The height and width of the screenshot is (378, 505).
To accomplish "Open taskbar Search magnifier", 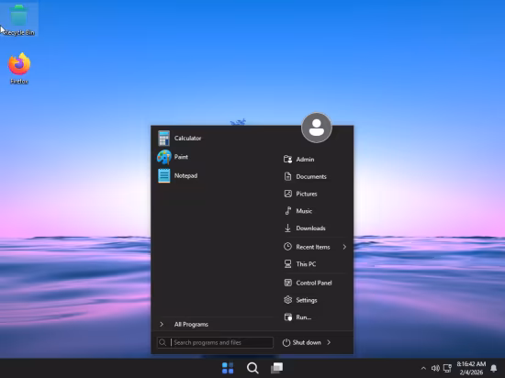I will 252,368.
